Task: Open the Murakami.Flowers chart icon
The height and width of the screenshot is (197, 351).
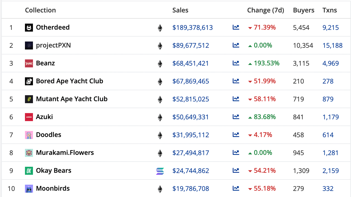Action: tap(236, 152)
